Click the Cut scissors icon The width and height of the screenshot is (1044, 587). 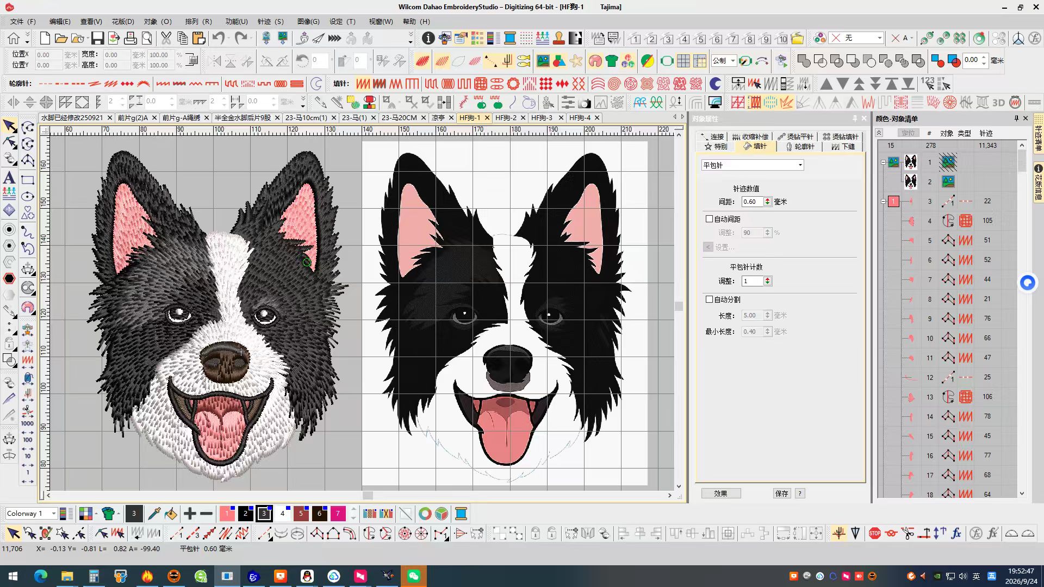[x=166, y=38]
